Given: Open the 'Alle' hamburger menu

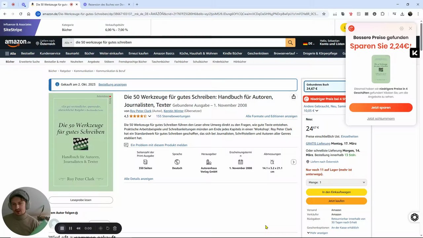Looking at the screenshot, I should [x=11, y=54].
